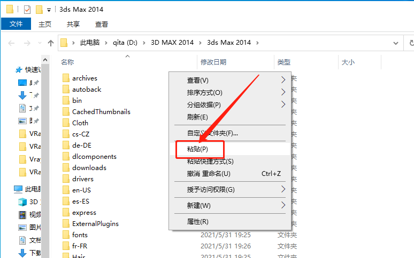414x258 pixels.
Task: Open the pinned Downloads arrow icon in sidebar
Action: pos(22,95)
